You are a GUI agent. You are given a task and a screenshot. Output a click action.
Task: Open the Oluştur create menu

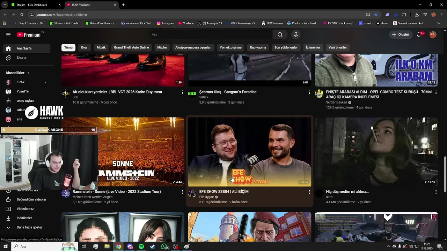[400, 35]
